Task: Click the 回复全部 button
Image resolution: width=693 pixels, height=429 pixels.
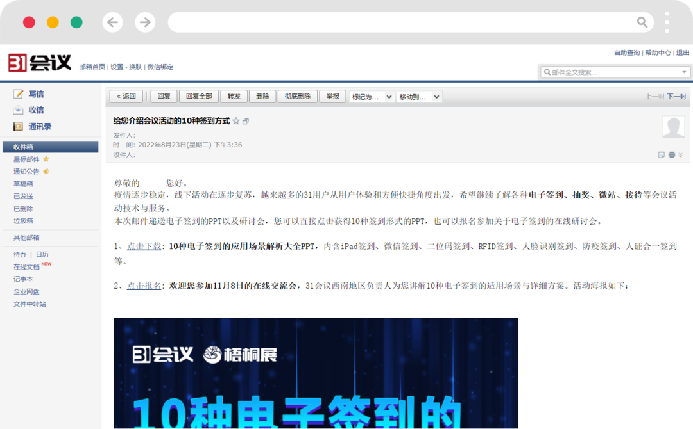Action: tap(199, 97)
